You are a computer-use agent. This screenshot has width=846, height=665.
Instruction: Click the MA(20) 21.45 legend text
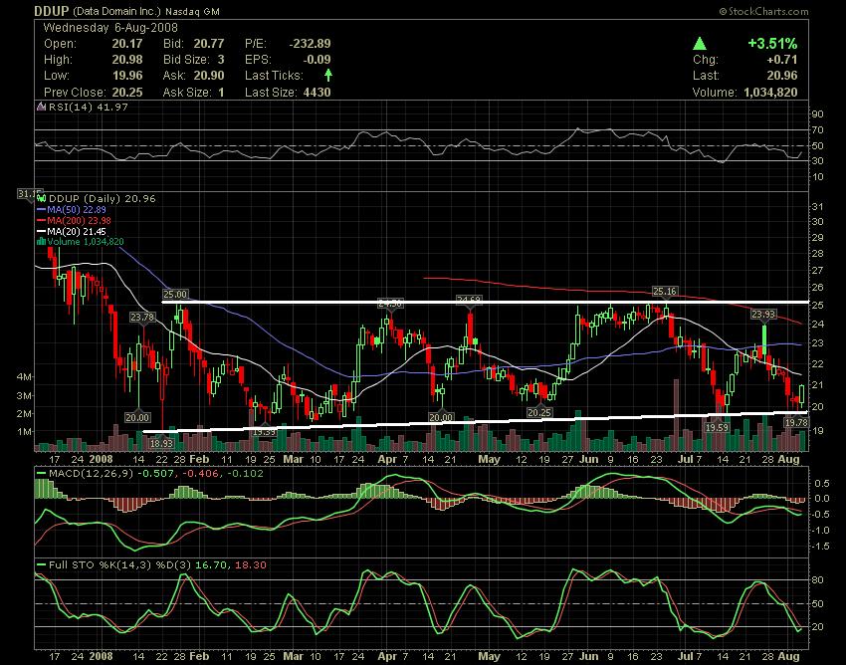77,231
